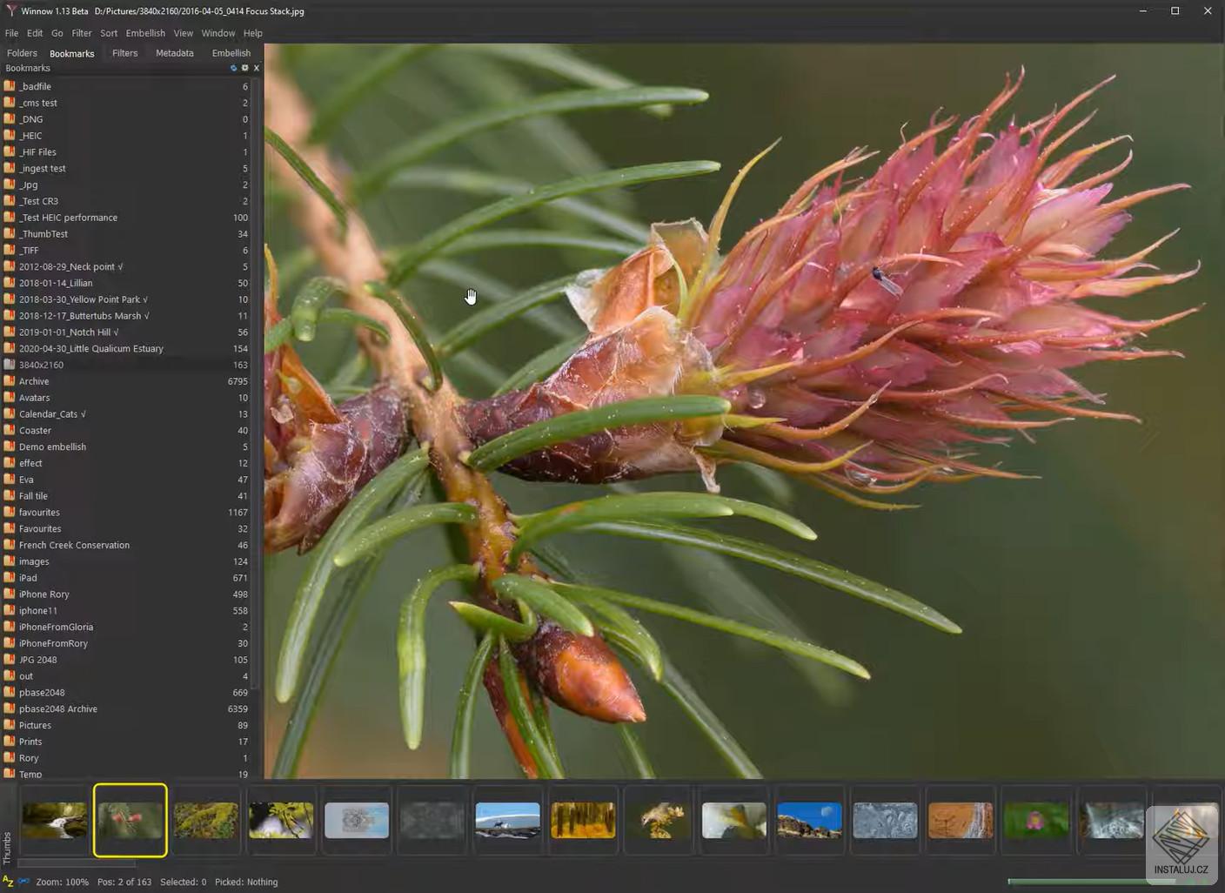Click the blue link icon in status bar

click(23, 882)
